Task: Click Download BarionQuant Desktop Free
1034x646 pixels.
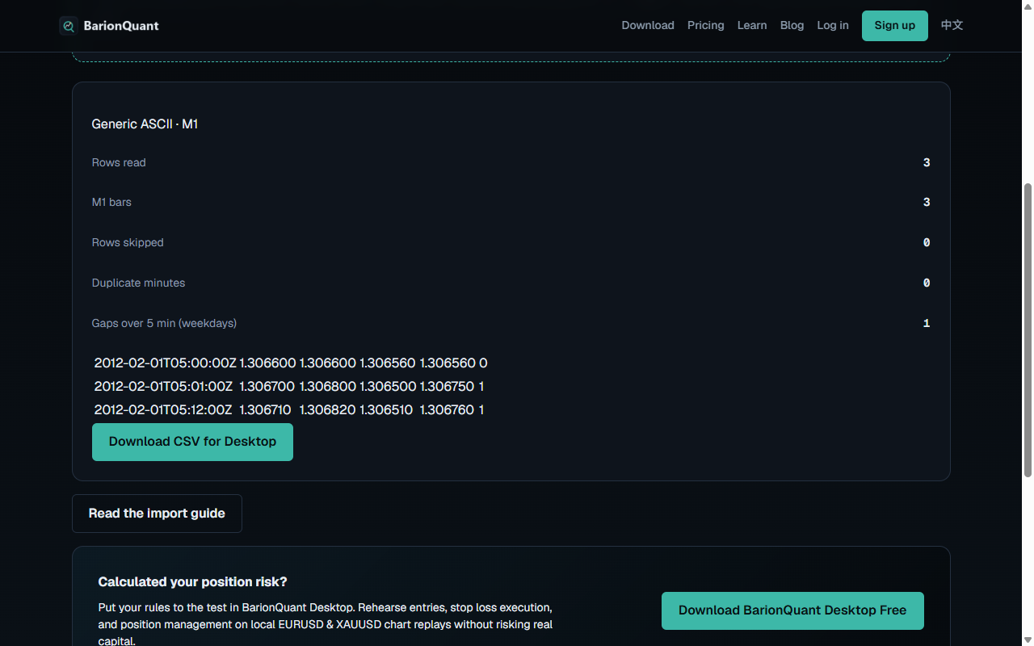Action: [792, 610]
